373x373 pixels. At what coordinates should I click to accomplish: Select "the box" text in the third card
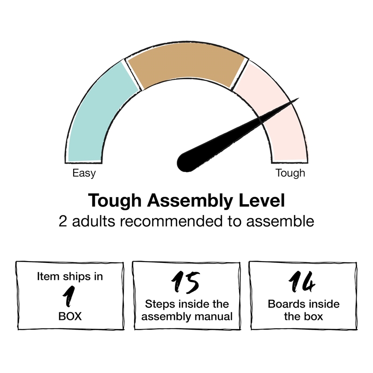pos(304,317)
